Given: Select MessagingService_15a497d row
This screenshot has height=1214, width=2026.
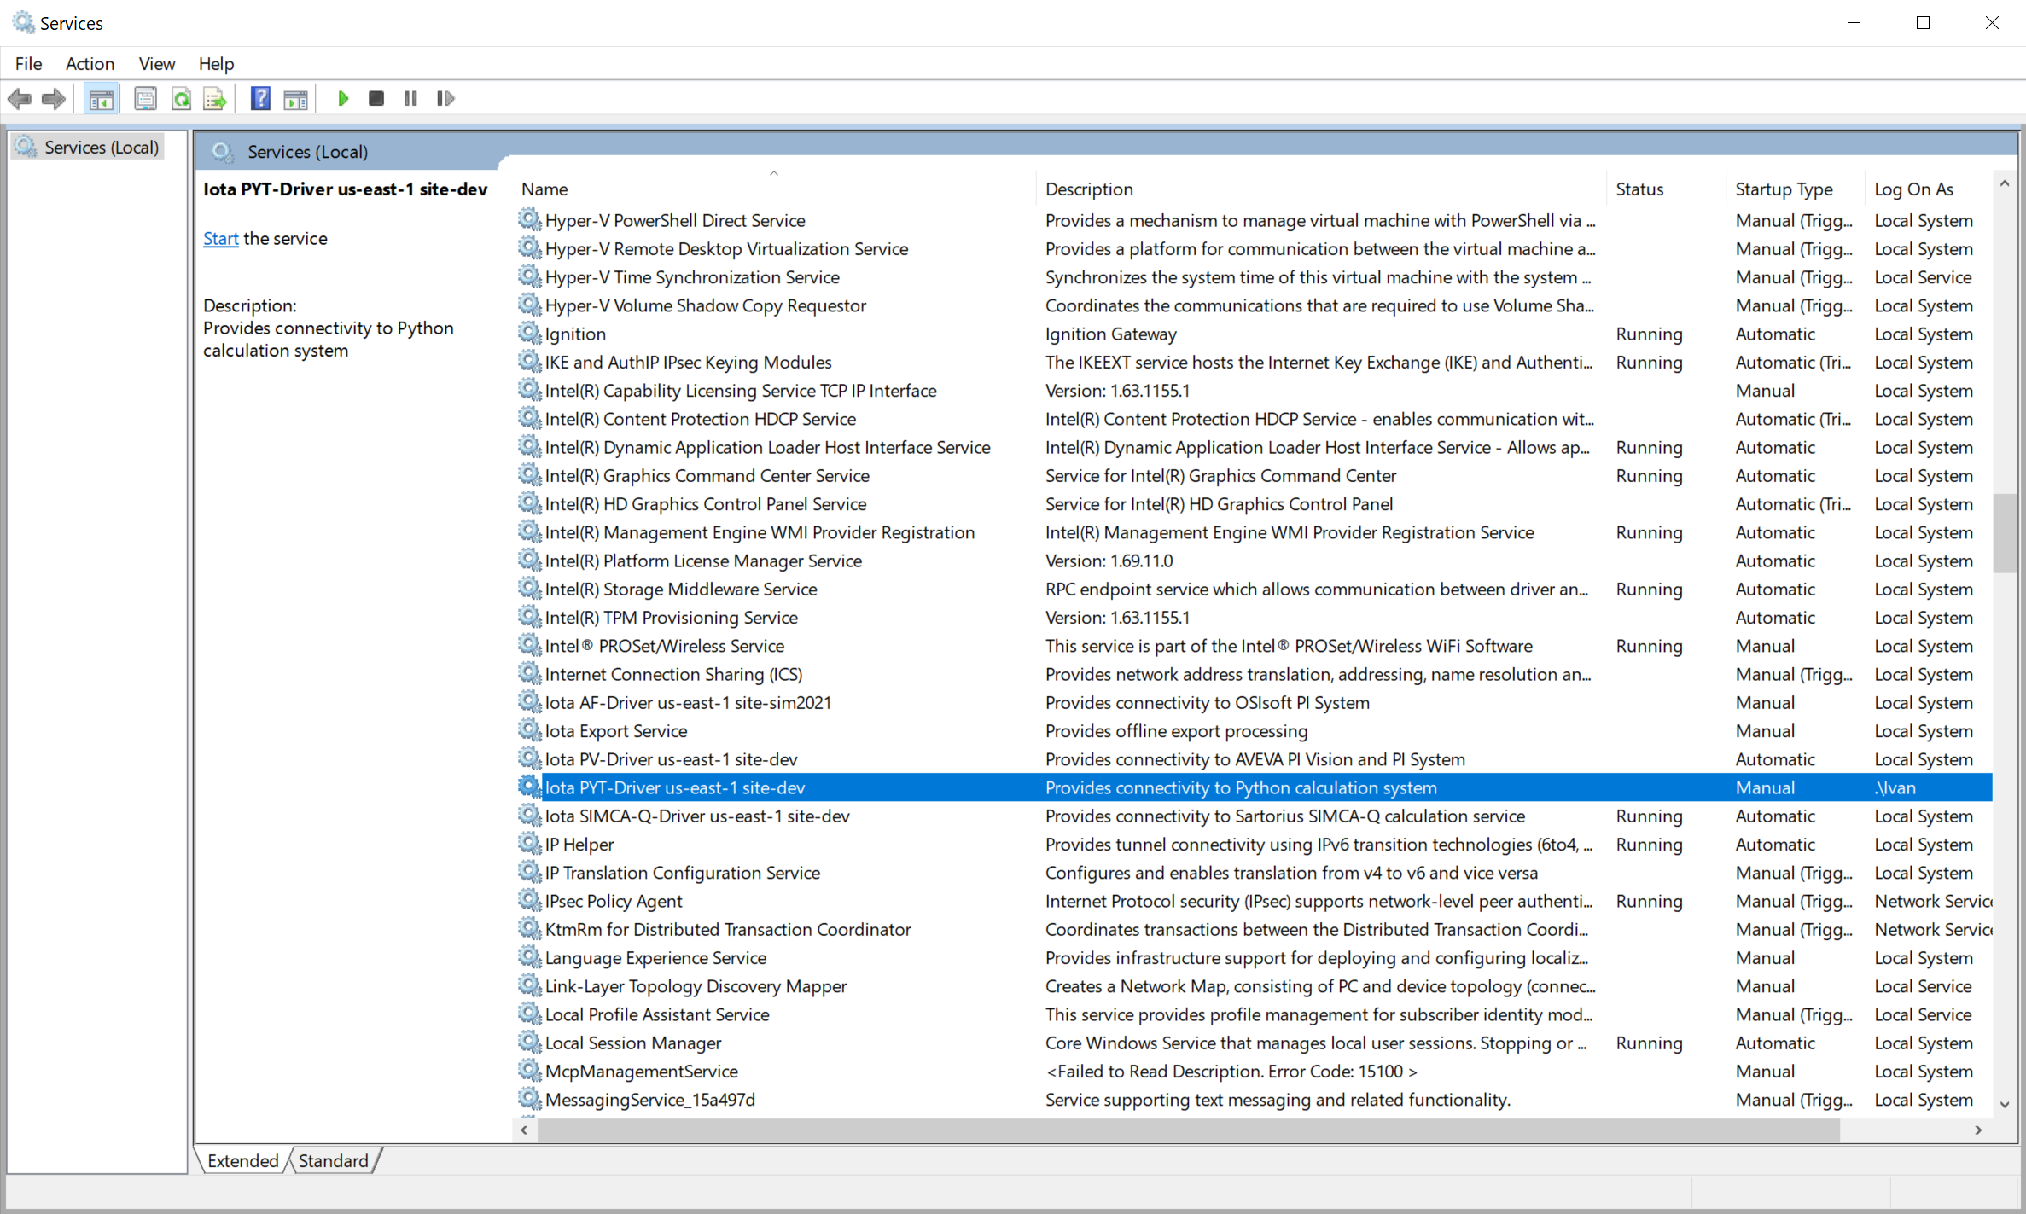Looking at the screenshot, I should point(1254,1099).
